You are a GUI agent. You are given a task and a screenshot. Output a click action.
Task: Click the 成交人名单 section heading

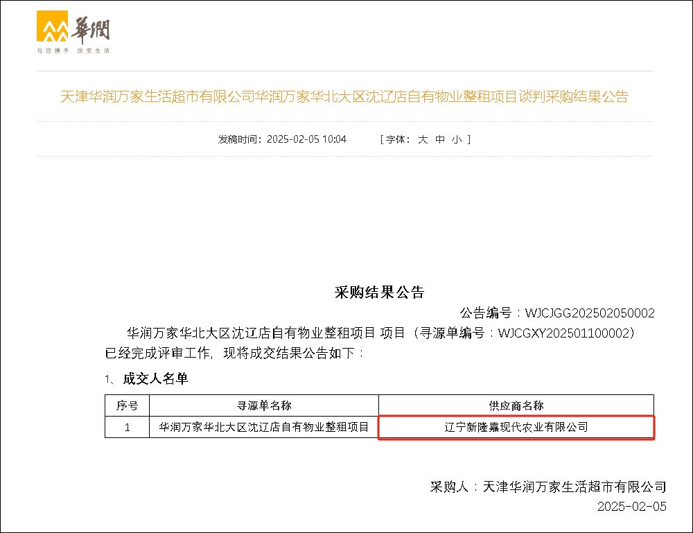click(x=155, y=378)
